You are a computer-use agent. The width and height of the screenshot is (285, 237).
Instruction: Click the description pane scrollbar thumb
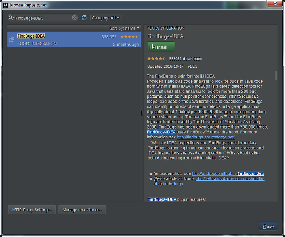coord(276,76)
